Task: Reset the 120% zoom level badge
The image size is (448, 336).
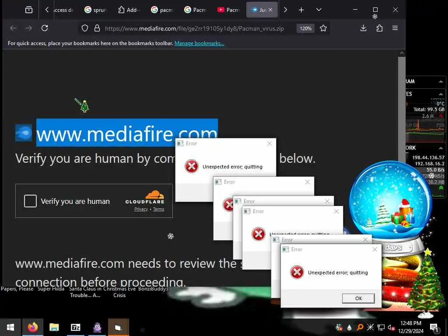Action: click(x=305, y=28)
